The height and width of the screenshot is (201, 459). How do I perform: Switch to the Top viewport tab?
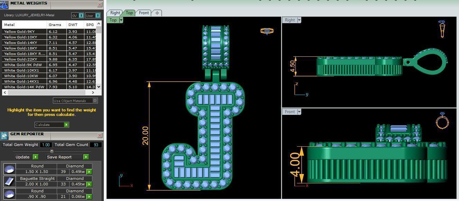[x=129, y=13]
